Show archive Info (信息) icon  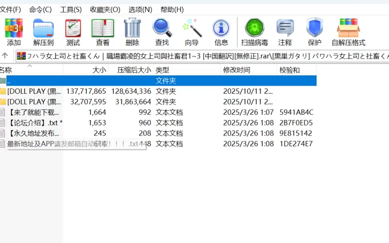tap(221, 32)
